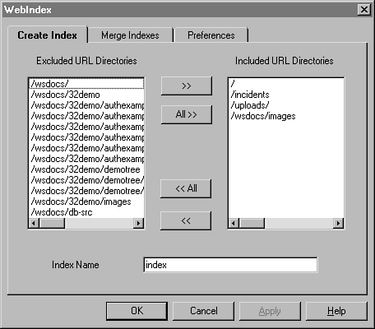This screenshot has width=375, height=329.
Task: Open the Preferences tab
Action: click(211, 35)
